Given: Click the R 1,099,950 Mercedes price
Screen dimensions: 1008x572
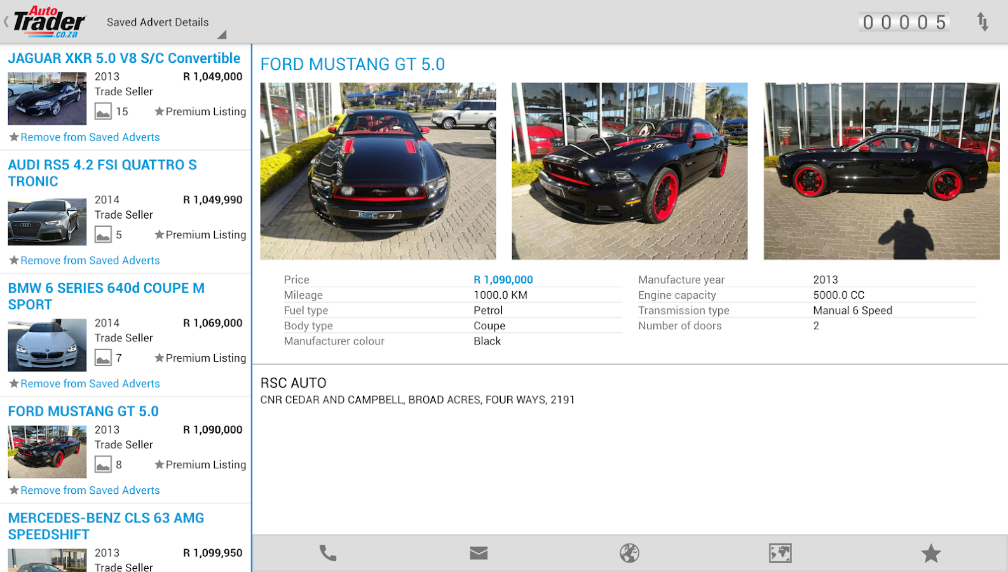Looking at the screenshot, I should point(213,553).
